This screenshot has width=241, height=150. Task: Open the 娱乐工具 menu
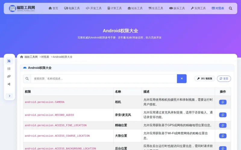[x=177, y=8]
